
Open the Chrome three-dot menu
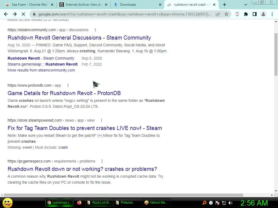coord(272,14)
